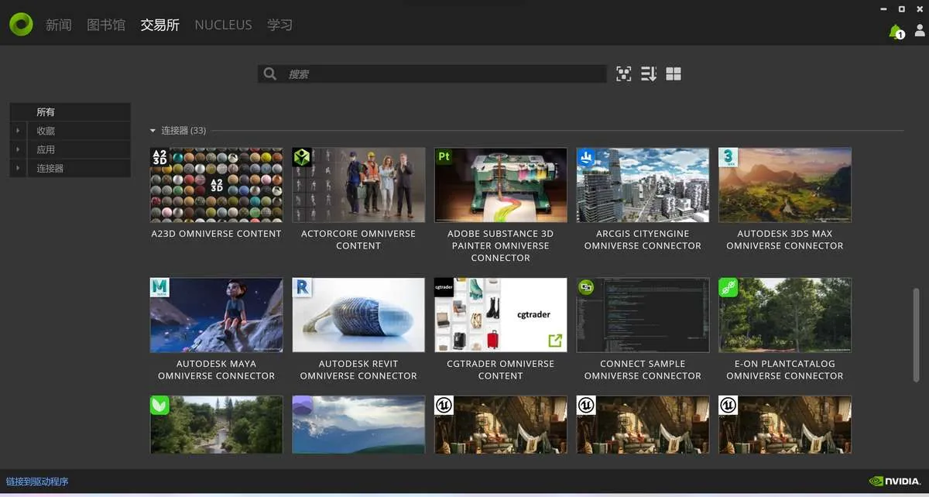Click the A23D OMNIVERSE CONTENT title
Viewport: 929px width, 497px height.
(x=217, y=234)
